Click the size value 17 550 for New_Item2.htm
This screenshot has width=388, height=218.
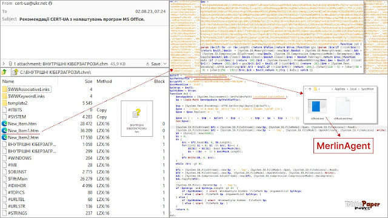point(86,137)
